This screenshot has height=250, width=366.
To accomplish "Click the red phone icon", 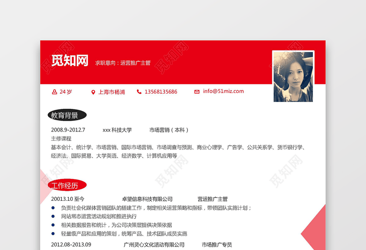I will [139, 92].
